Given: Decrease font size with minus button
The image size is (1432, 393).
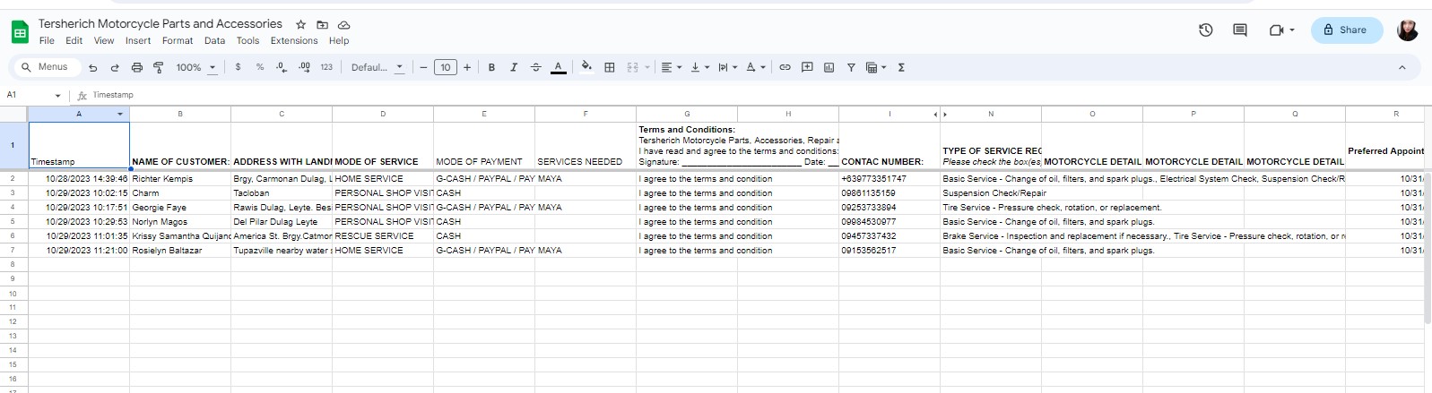Looking at the screenshot, I should tap(423, 67).
